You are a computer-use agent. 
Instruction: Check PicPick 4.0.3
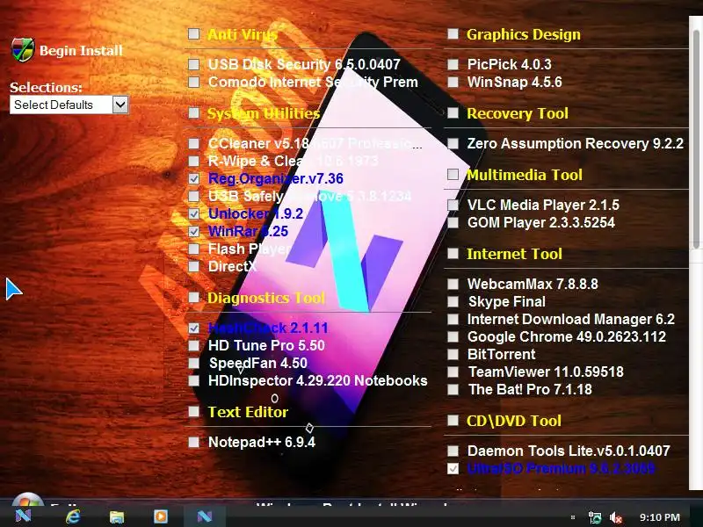[453, 64]
